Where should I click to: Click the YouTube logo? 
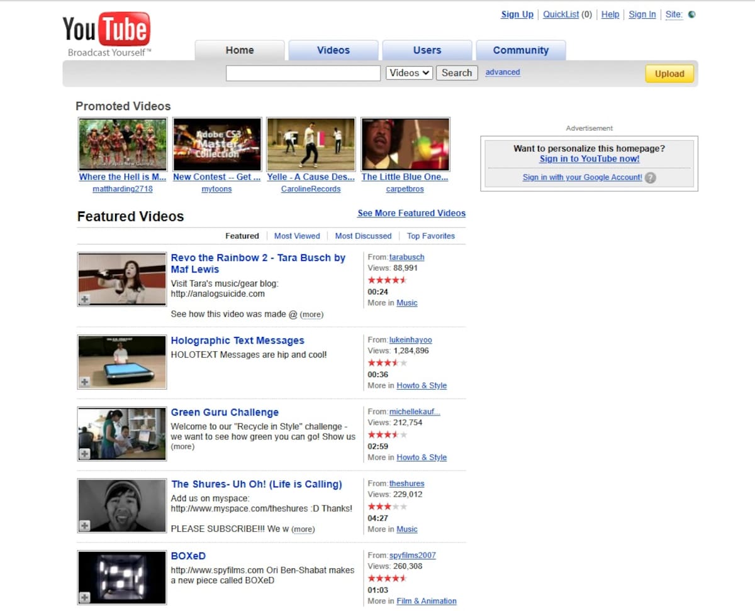coord(106,34)
